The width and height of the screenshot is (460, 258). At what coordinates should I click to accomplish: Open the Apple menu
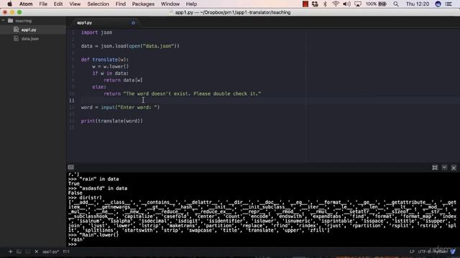tap(9, 4)
